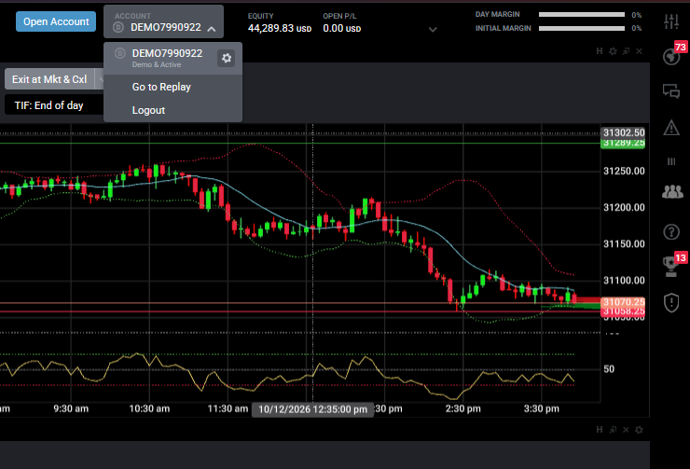Choose Go to Replay menu item
The image size is (690, 469).
pos(161,87)
